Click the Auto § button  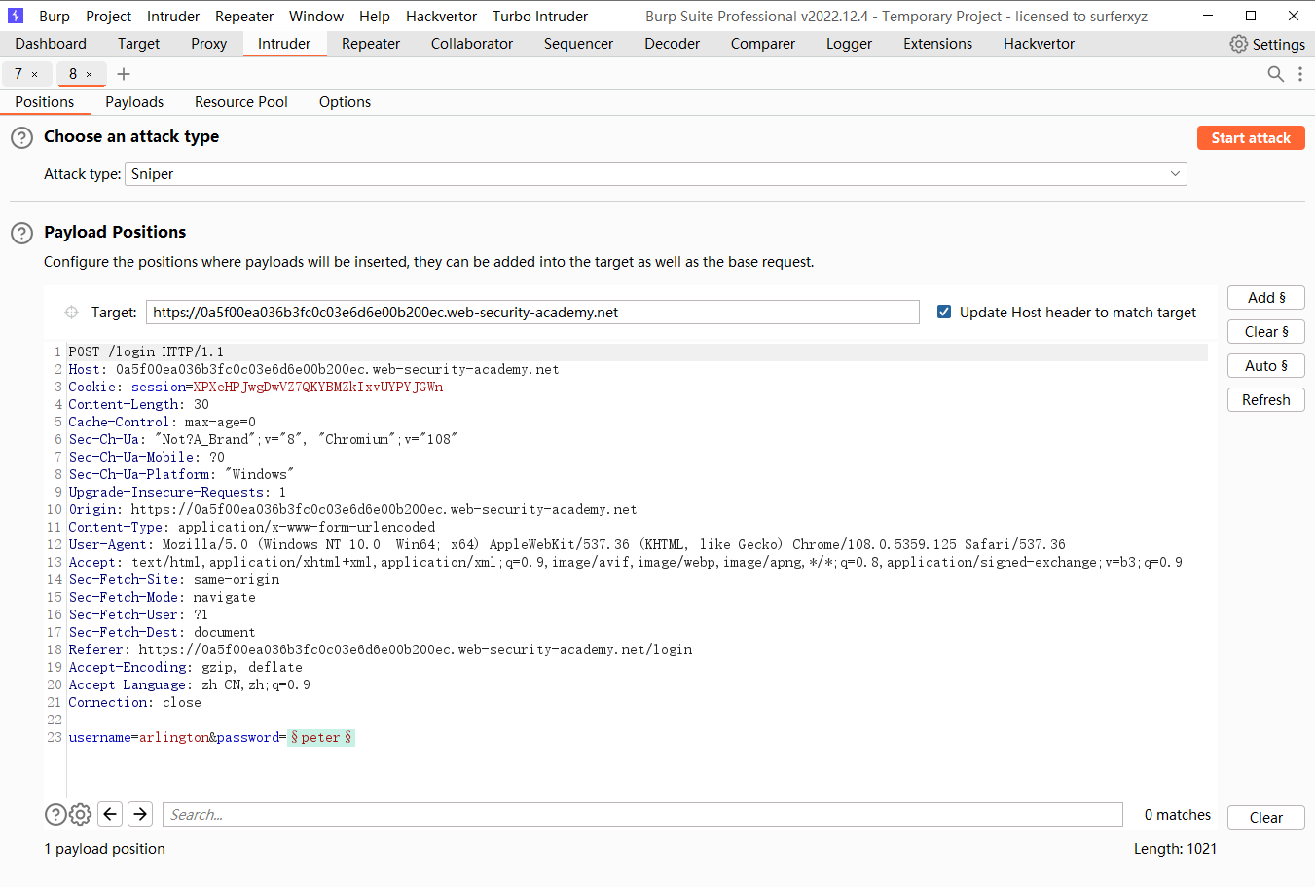tap(1265, 365)
